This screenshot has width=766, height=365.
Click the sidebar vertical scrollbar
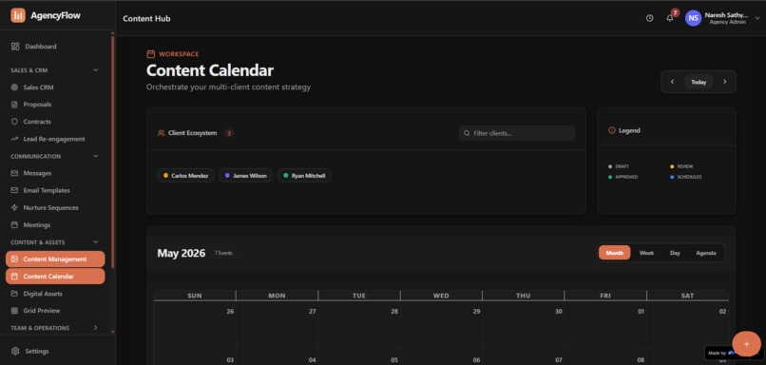pos(113,151)
